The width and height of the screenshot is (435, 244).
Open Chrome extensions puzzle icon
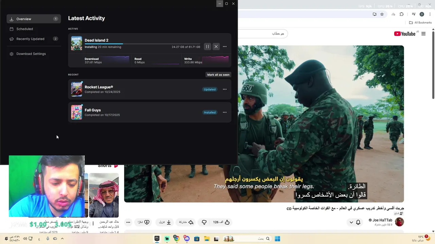point(401,14)
